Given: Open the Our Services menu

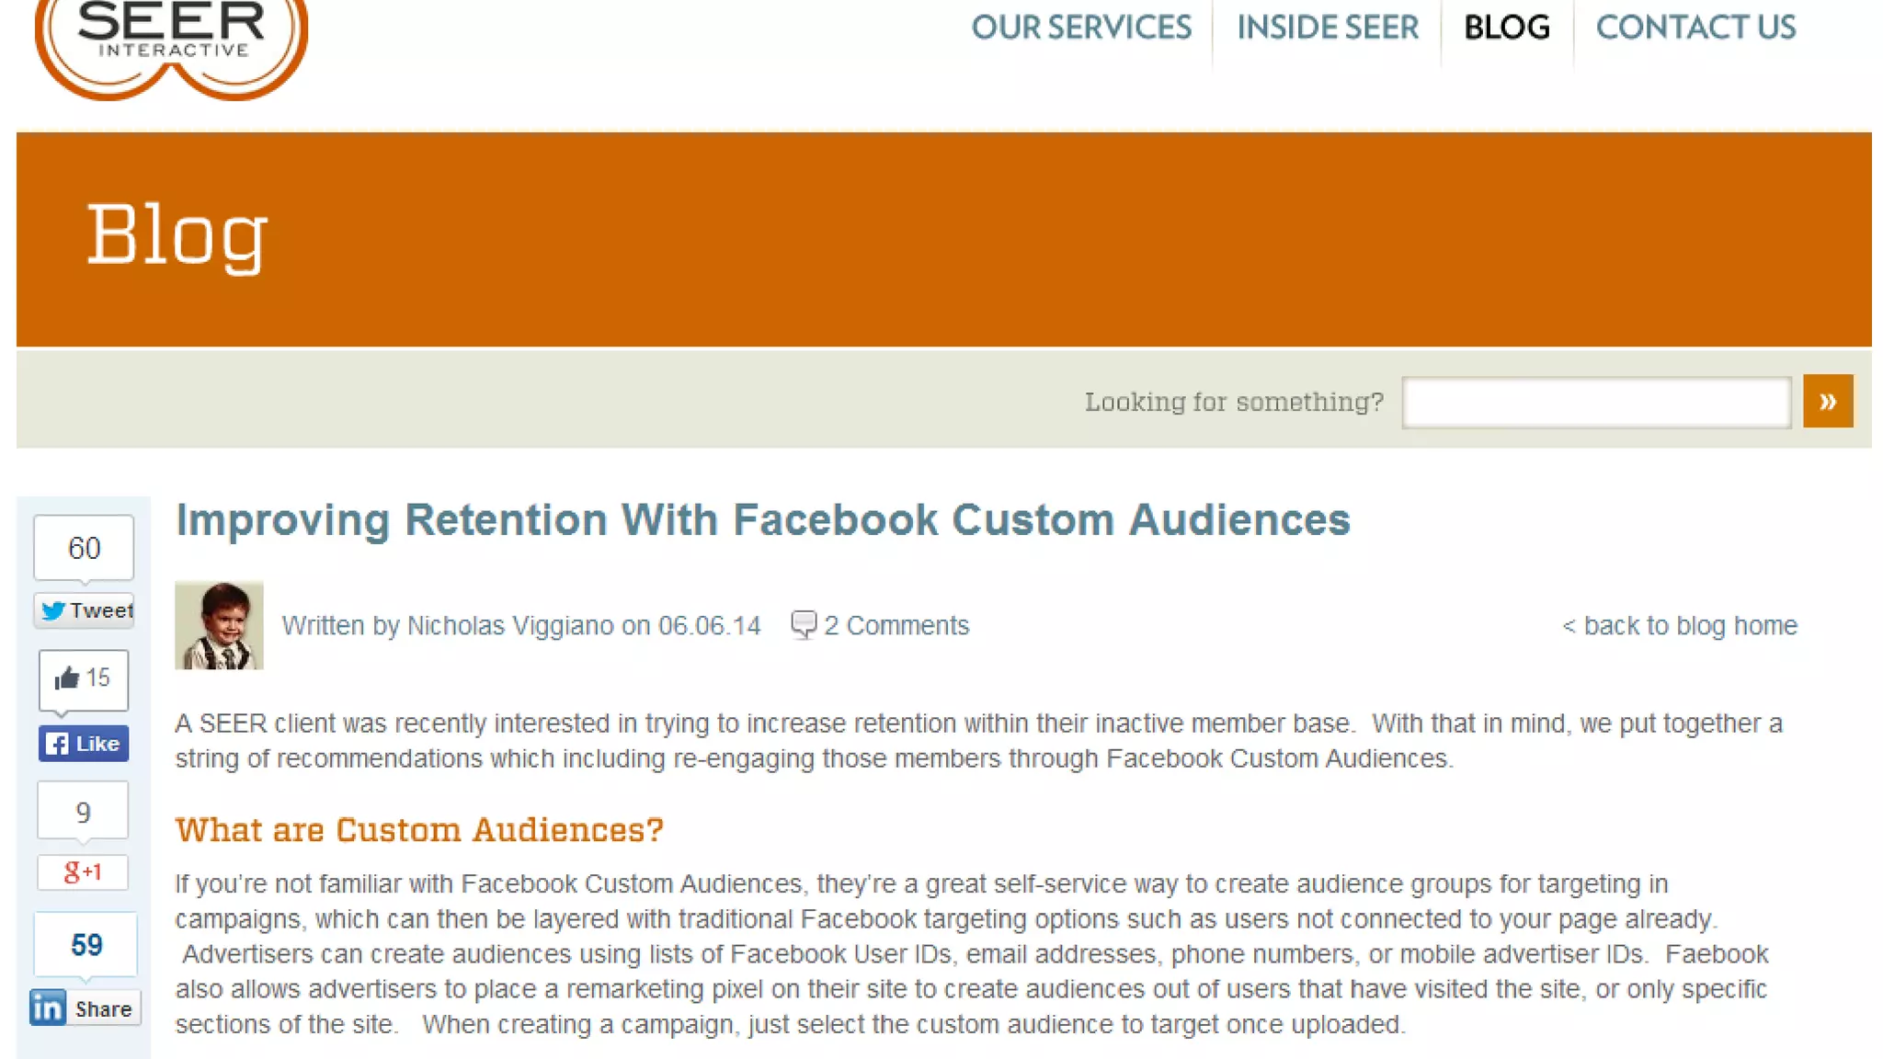Looking at the screenshot, I should coord(1081,28).
